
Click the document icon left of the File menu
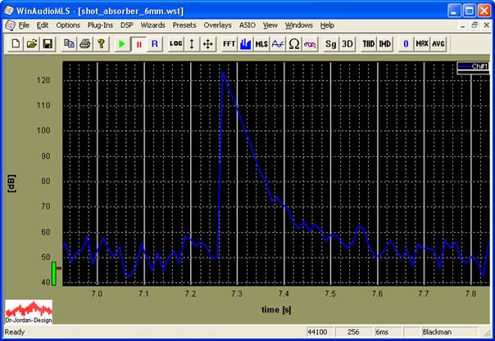pos(10,25)
